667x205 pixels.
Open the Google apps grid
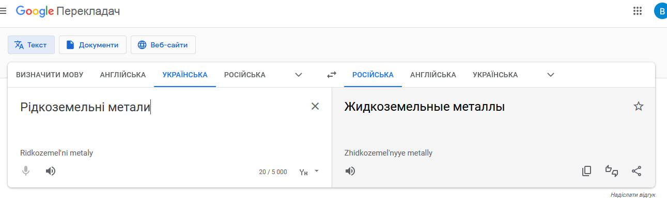tap(638, 11)
